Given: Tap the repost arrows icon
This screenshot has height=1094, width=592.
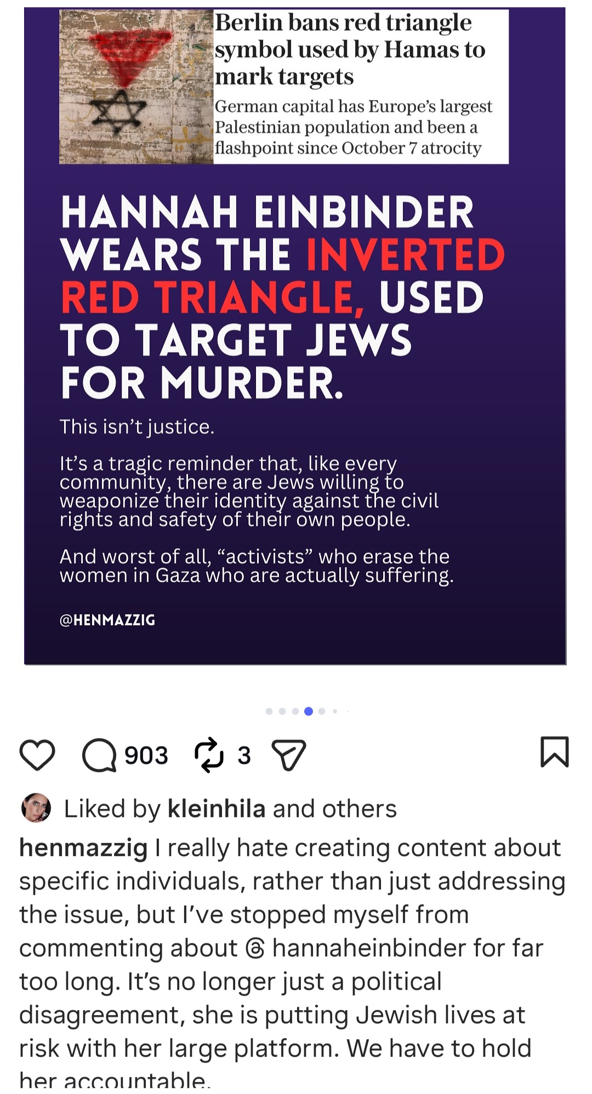Looking at the screenshot, I should coord(209,755).
